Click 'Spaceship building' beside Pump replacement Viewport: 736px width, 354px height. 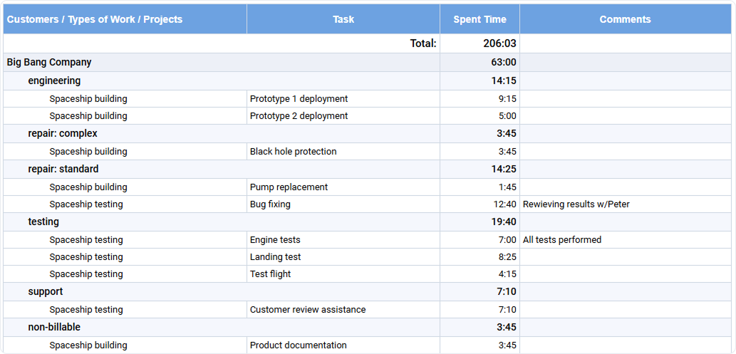[x=88, y=187]
